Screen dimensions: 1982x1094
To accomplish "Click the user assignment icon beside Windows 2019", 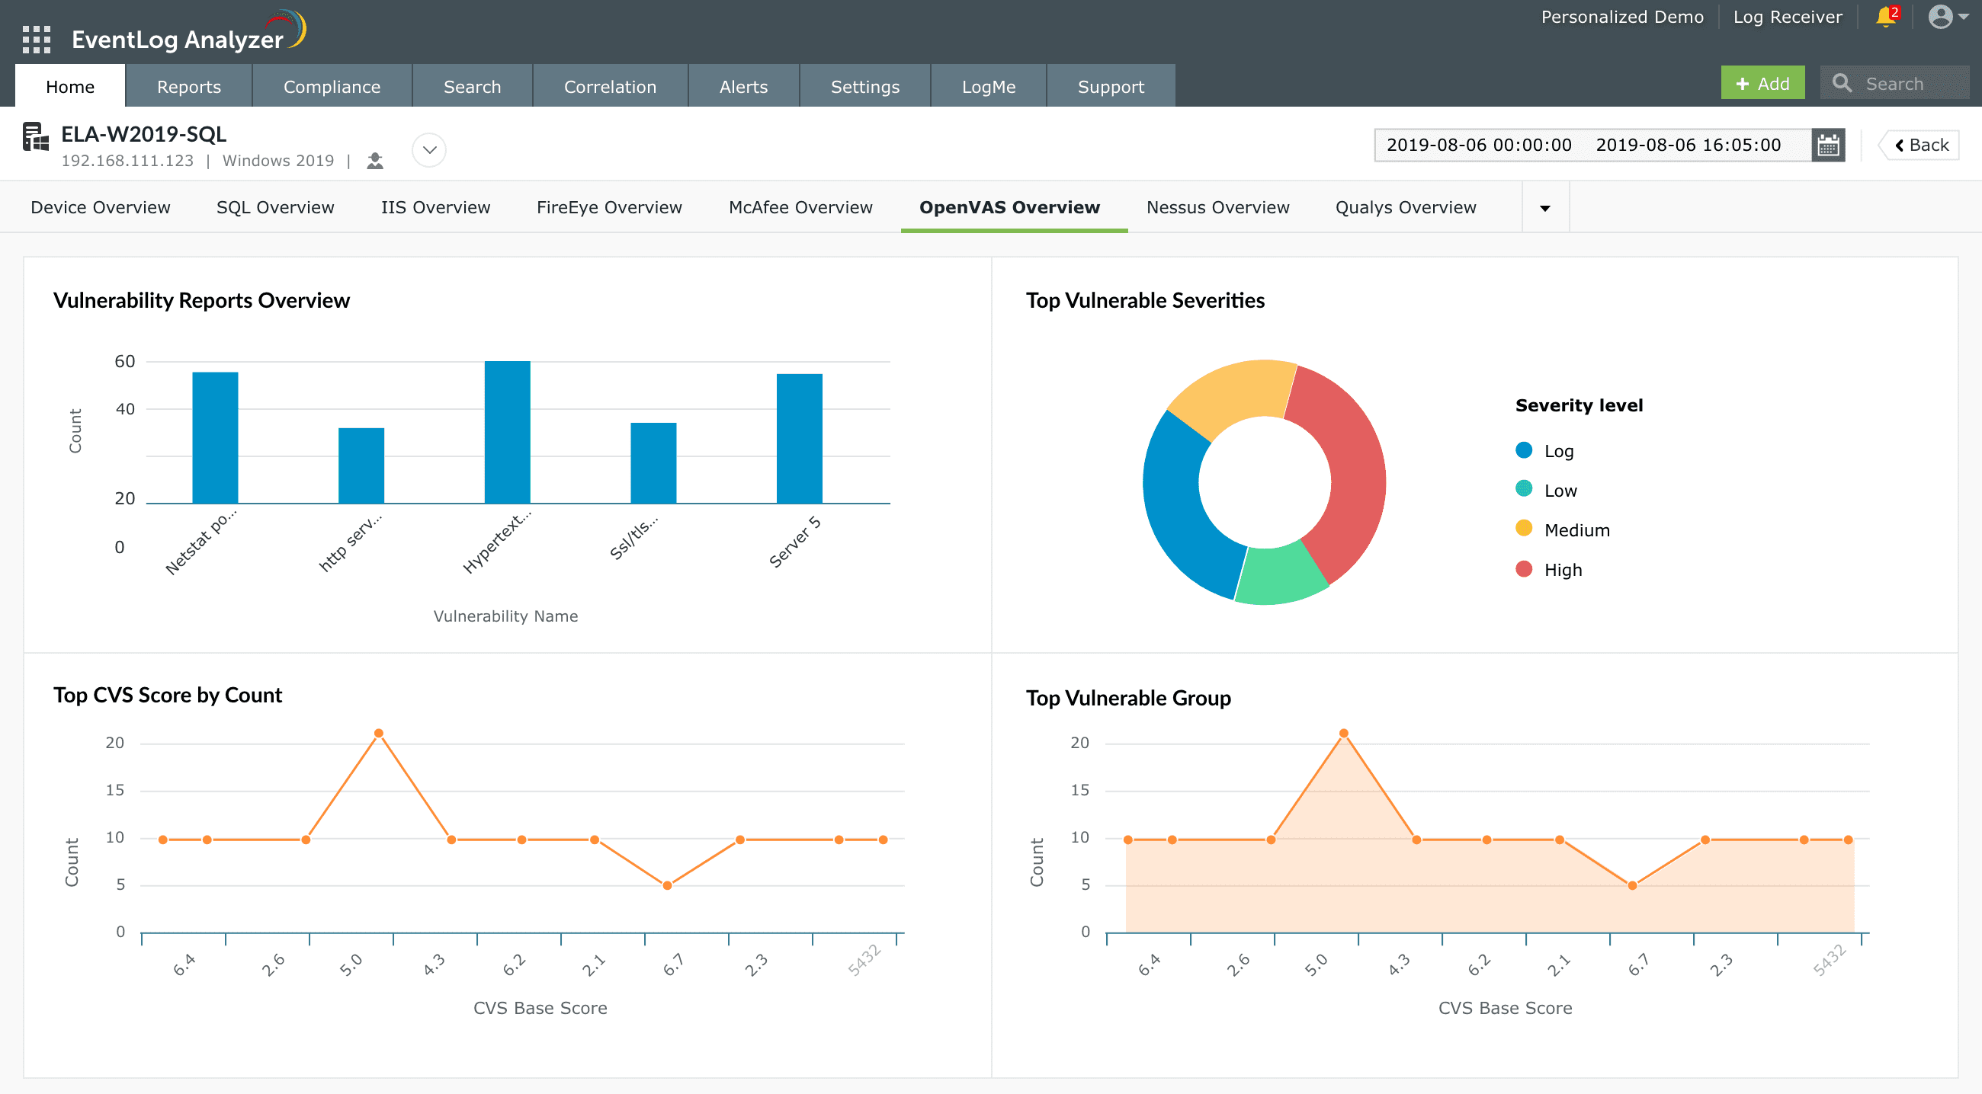I will 375,161.
